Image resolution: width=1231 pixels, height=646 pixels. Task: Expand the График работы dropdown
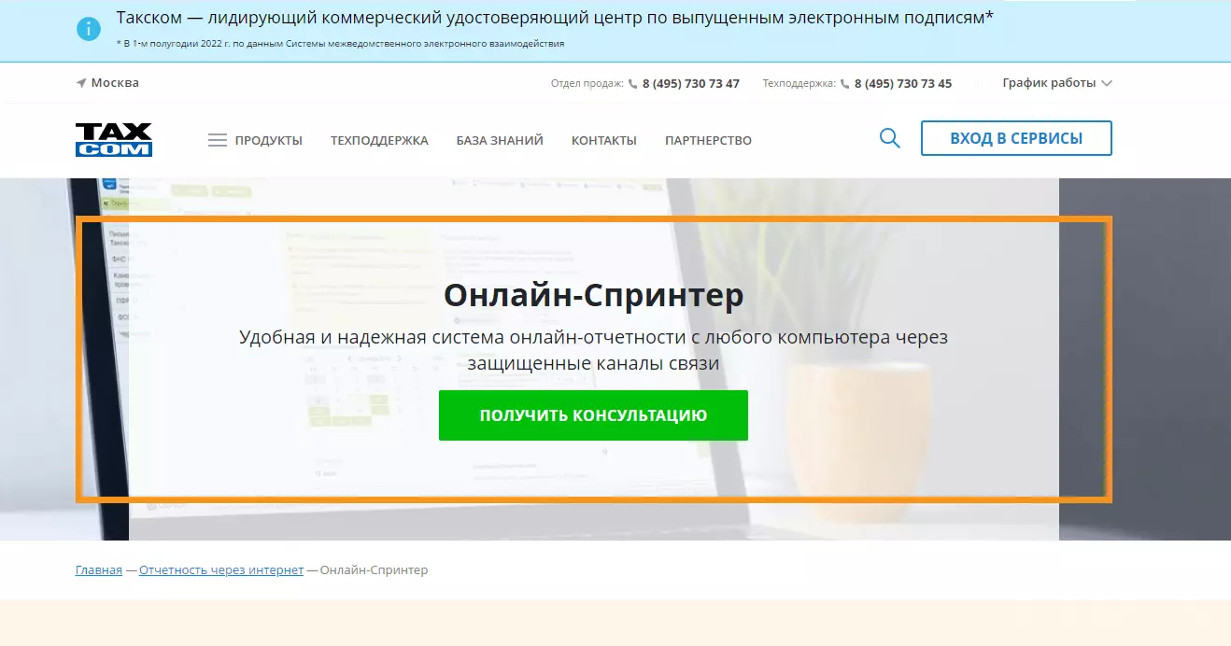click(1057, 83)
